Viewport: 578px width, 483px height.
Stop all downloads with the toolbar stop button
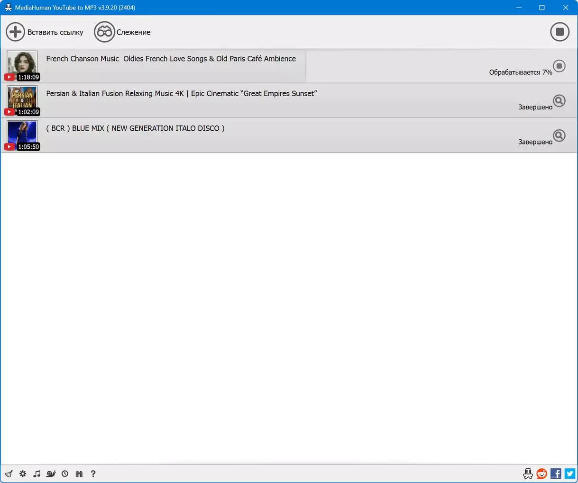pyautogui.click(x=560, y=32)
